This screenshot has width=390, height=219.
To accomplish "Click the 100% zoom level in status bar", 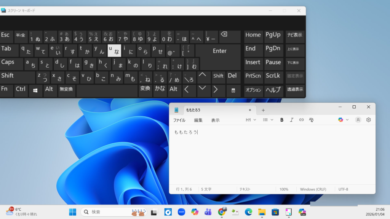I will (284, 189).
